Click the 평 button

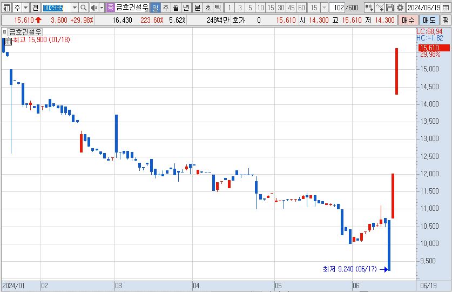click(x=446, y=20)
